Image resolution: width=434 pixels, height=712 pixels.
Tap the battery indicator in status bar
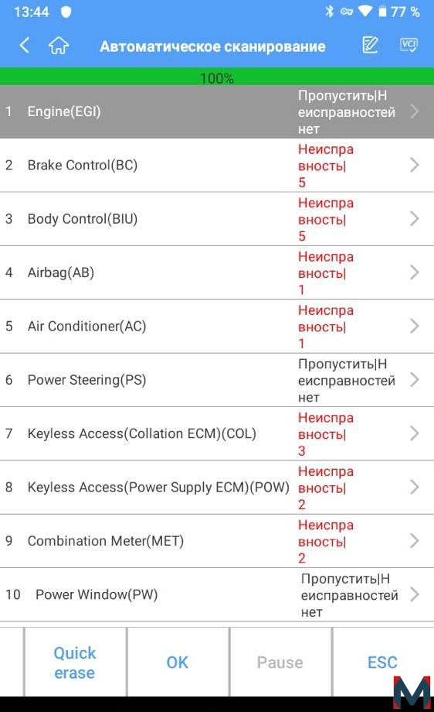point(383,12)
